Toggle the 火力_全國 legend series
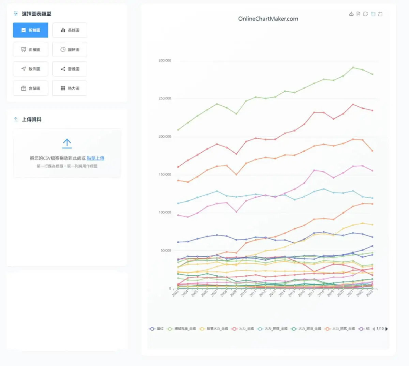The height and width of the screenshot is (366, 409). click(x=242, y=329)
